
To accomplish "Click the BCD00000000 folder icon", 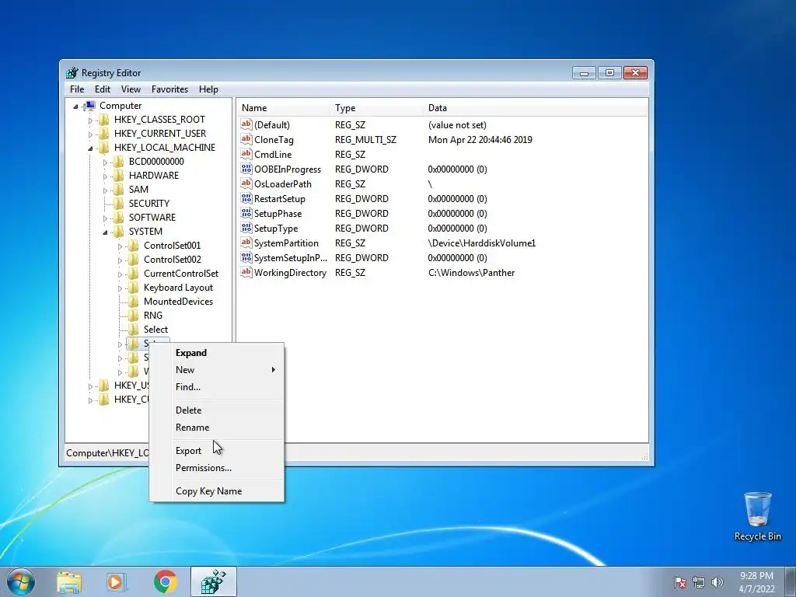I will click(119, 162).
